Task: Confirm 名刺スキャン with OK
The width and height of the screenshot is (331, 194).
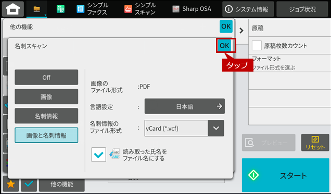Action: (x=224, y=46)
